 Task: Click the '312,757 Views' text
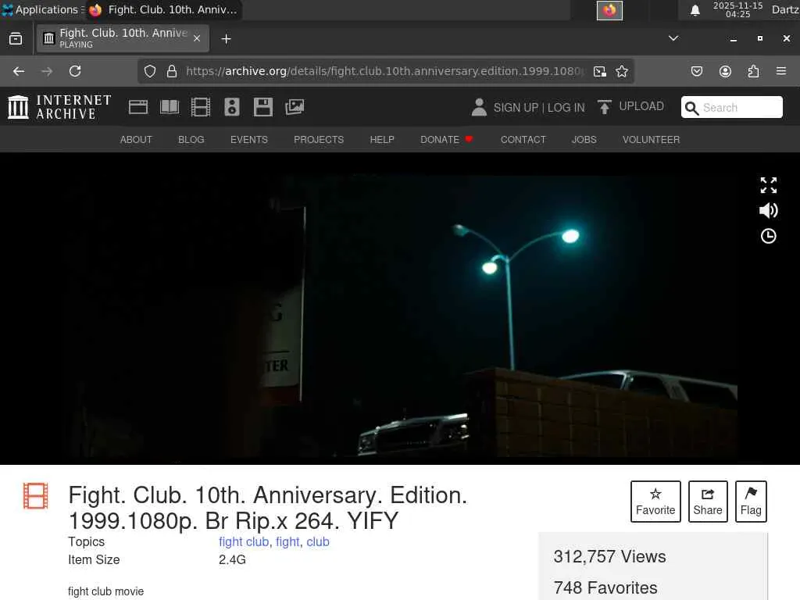pyautogui.click(x=609, y=556)
